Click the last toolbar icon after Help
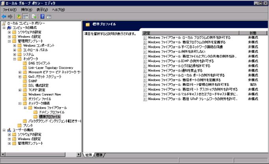This screenshot has height=164, width=269. (x=49, y=16)
